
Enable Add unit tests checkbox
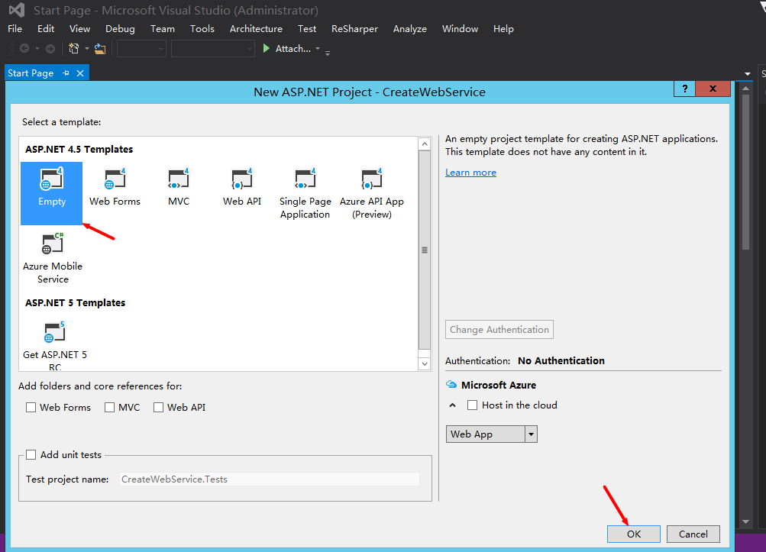click(x=31, y=455)
